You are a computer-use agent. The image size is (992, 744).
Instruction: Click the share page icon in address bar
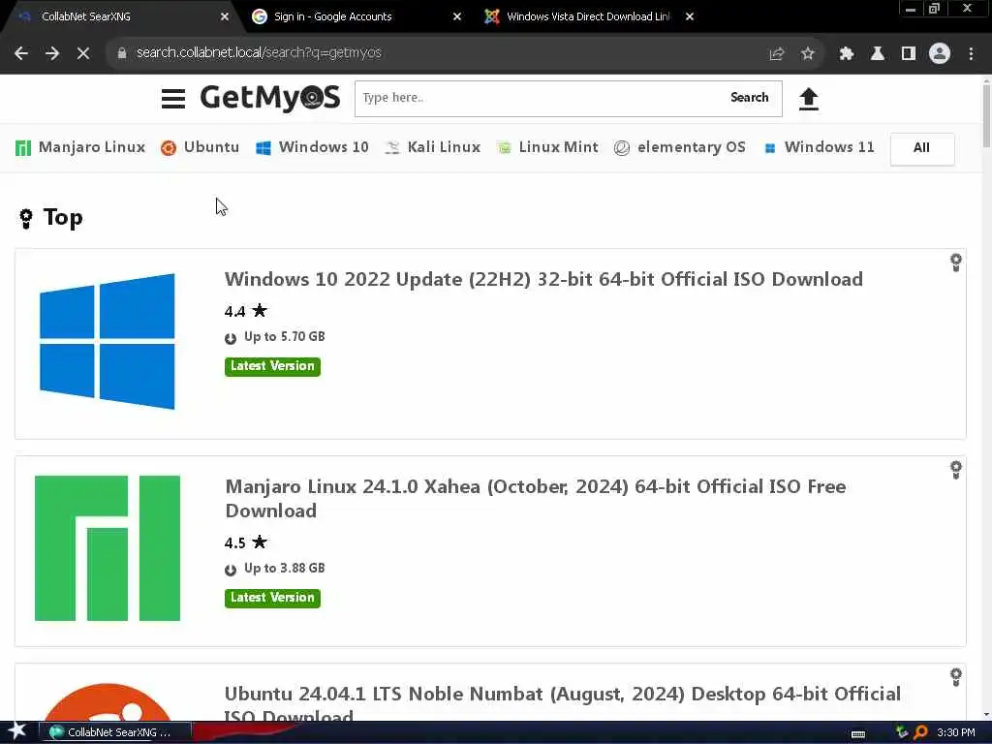(x=777, y=54)
